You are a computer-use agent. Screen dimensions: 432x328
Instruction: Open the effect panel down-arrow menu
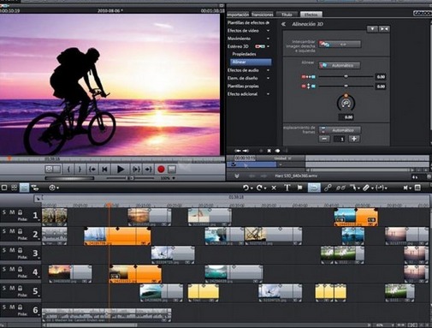[x=372, y=29]
